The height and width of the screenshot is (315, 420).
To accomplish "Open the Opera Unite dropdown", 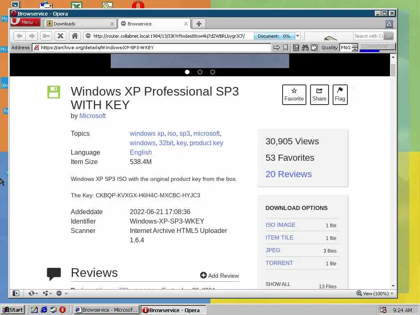I will click(x=48, y=293).
